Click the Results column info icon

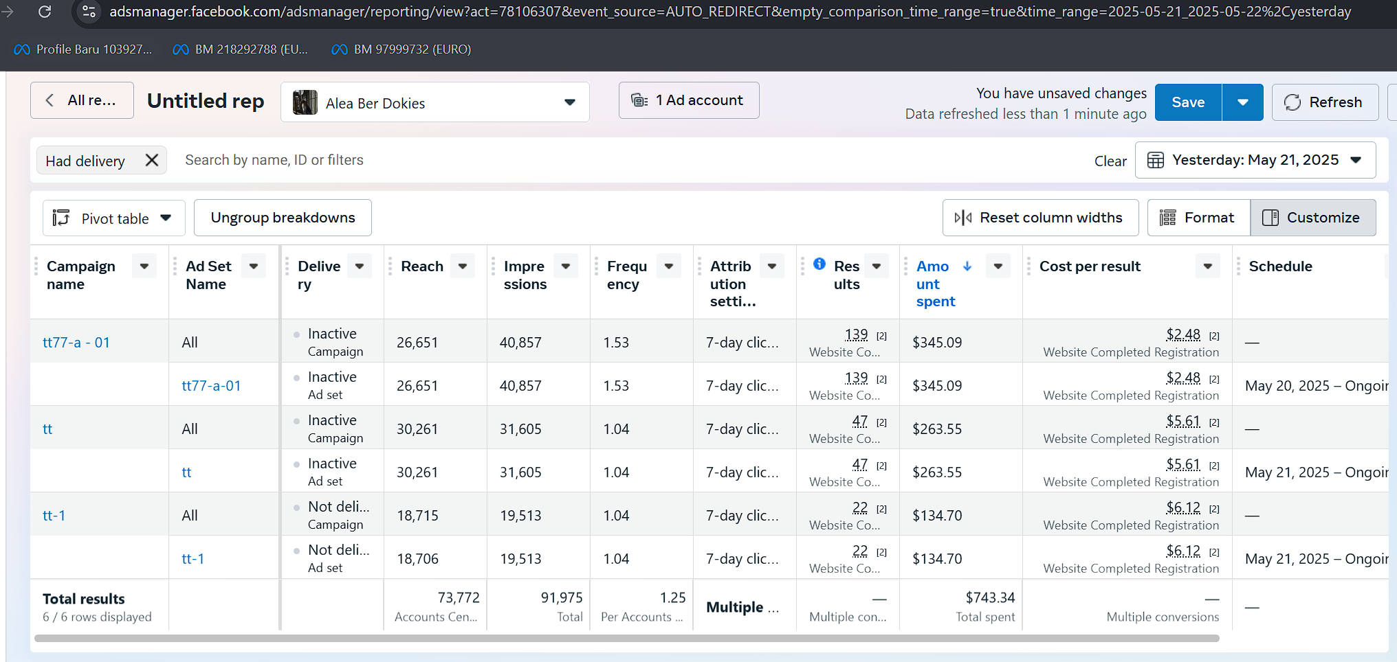point(819,264)
